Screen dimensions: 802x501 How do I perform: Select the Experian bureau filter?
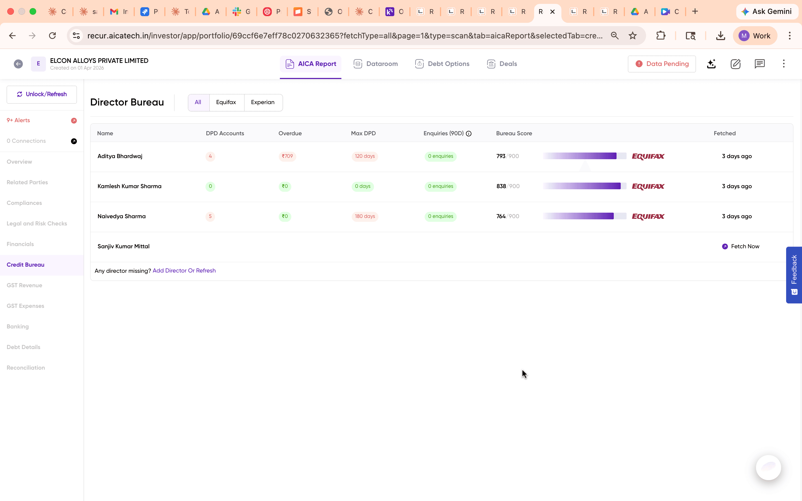click(263, 102)
